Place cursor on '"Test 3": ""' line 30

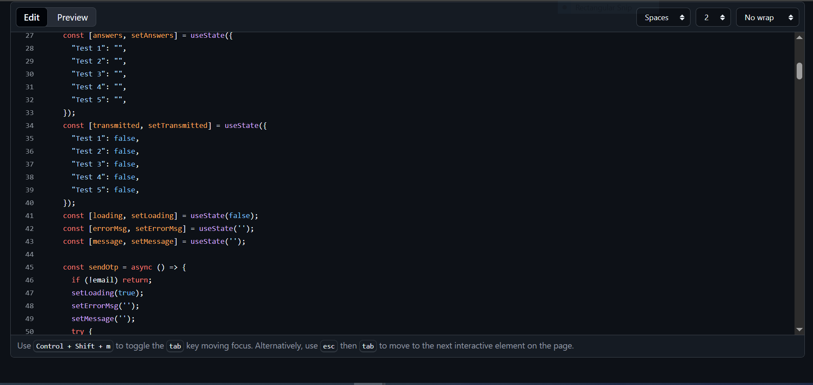97,74
